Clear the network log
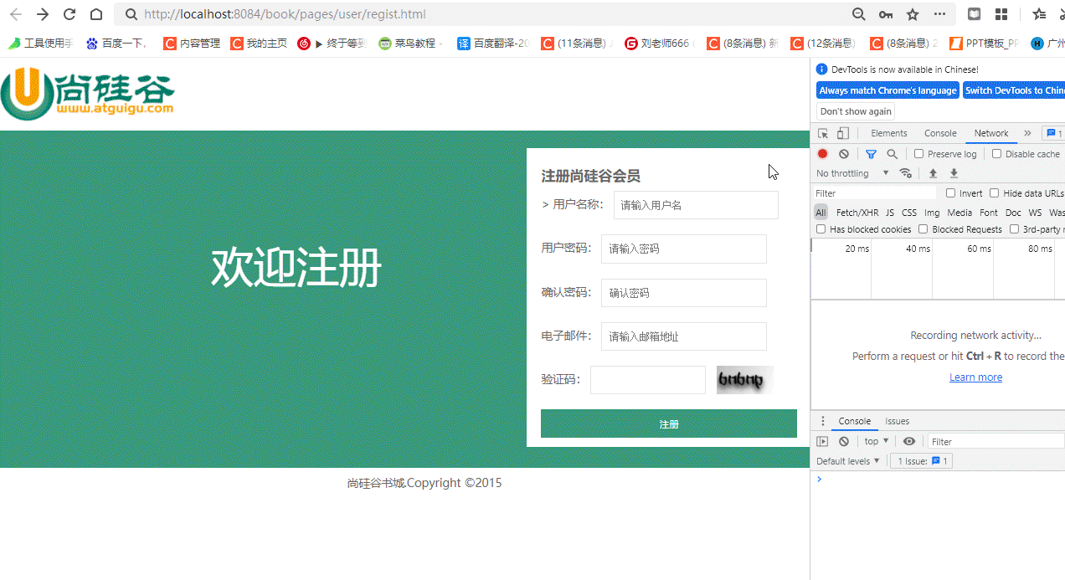Screen dimensions: 1065x580 [x=844, y=154]
